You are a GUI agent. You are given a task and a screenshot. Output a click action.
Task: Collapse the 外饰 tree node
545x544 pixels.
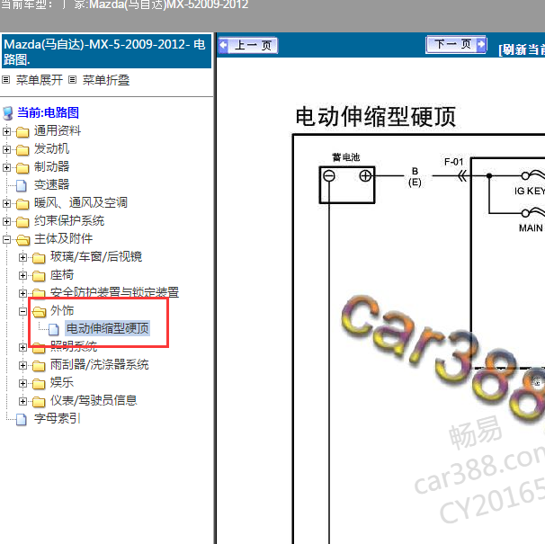pyautogui.click(x=22, y=311)
